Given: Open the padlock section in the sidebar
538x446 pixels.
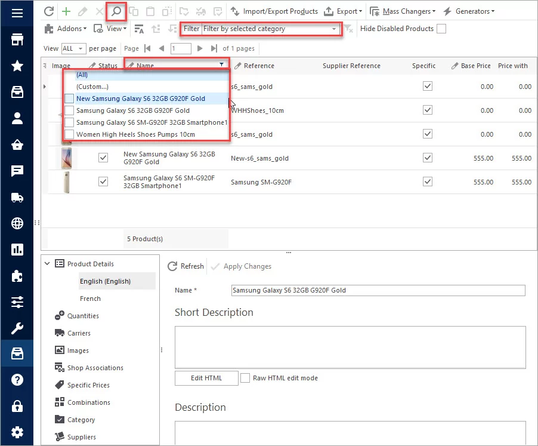Looking at the screenshot, I should tap(17, 406).
